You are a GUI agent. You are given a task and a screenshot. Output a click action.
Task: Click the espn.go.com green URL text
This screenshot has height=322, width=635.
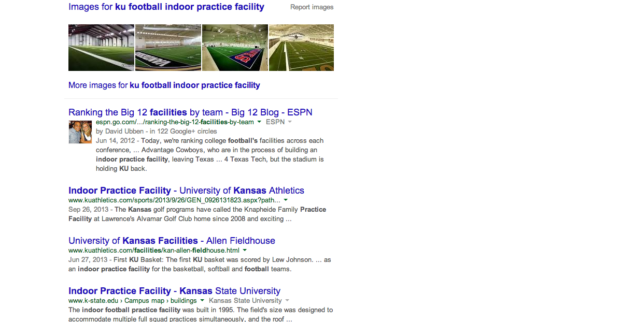point(175,122)
